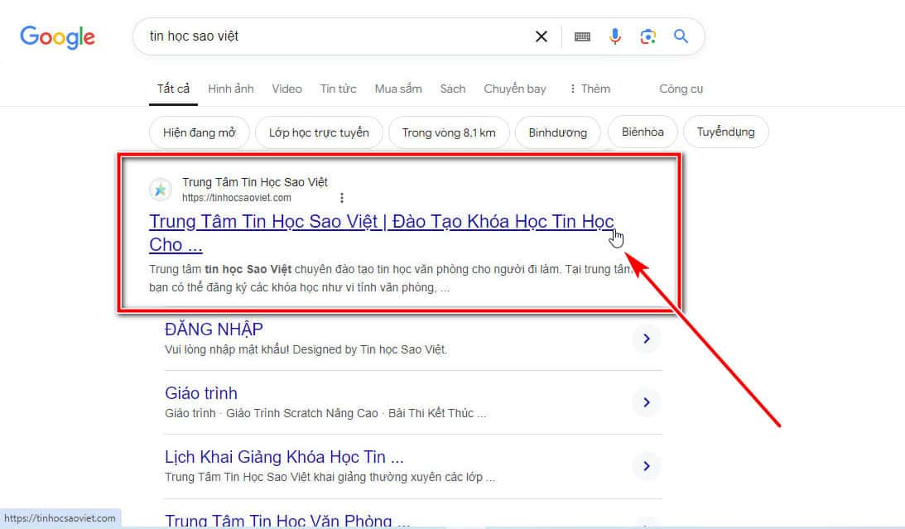Viewport: 905px width, 529px height.
Task: Open Trung Tâm Tin Học Sao Việt result title
Action: pyautogui.click(x=382, y=233)
